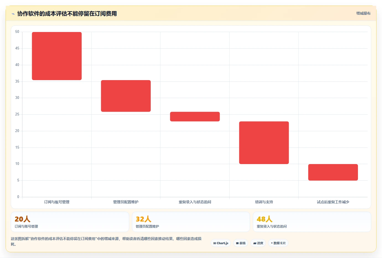The width and height of the screenshot is (382, 258).
Task: Click x-axis label 重复录入与状态追问
Action: click(x=195, y=202)
